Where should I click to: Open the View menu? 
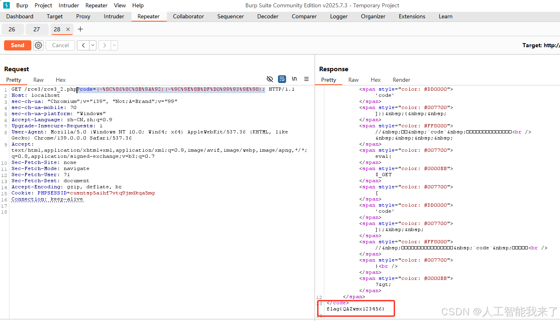tap(120, 5)
